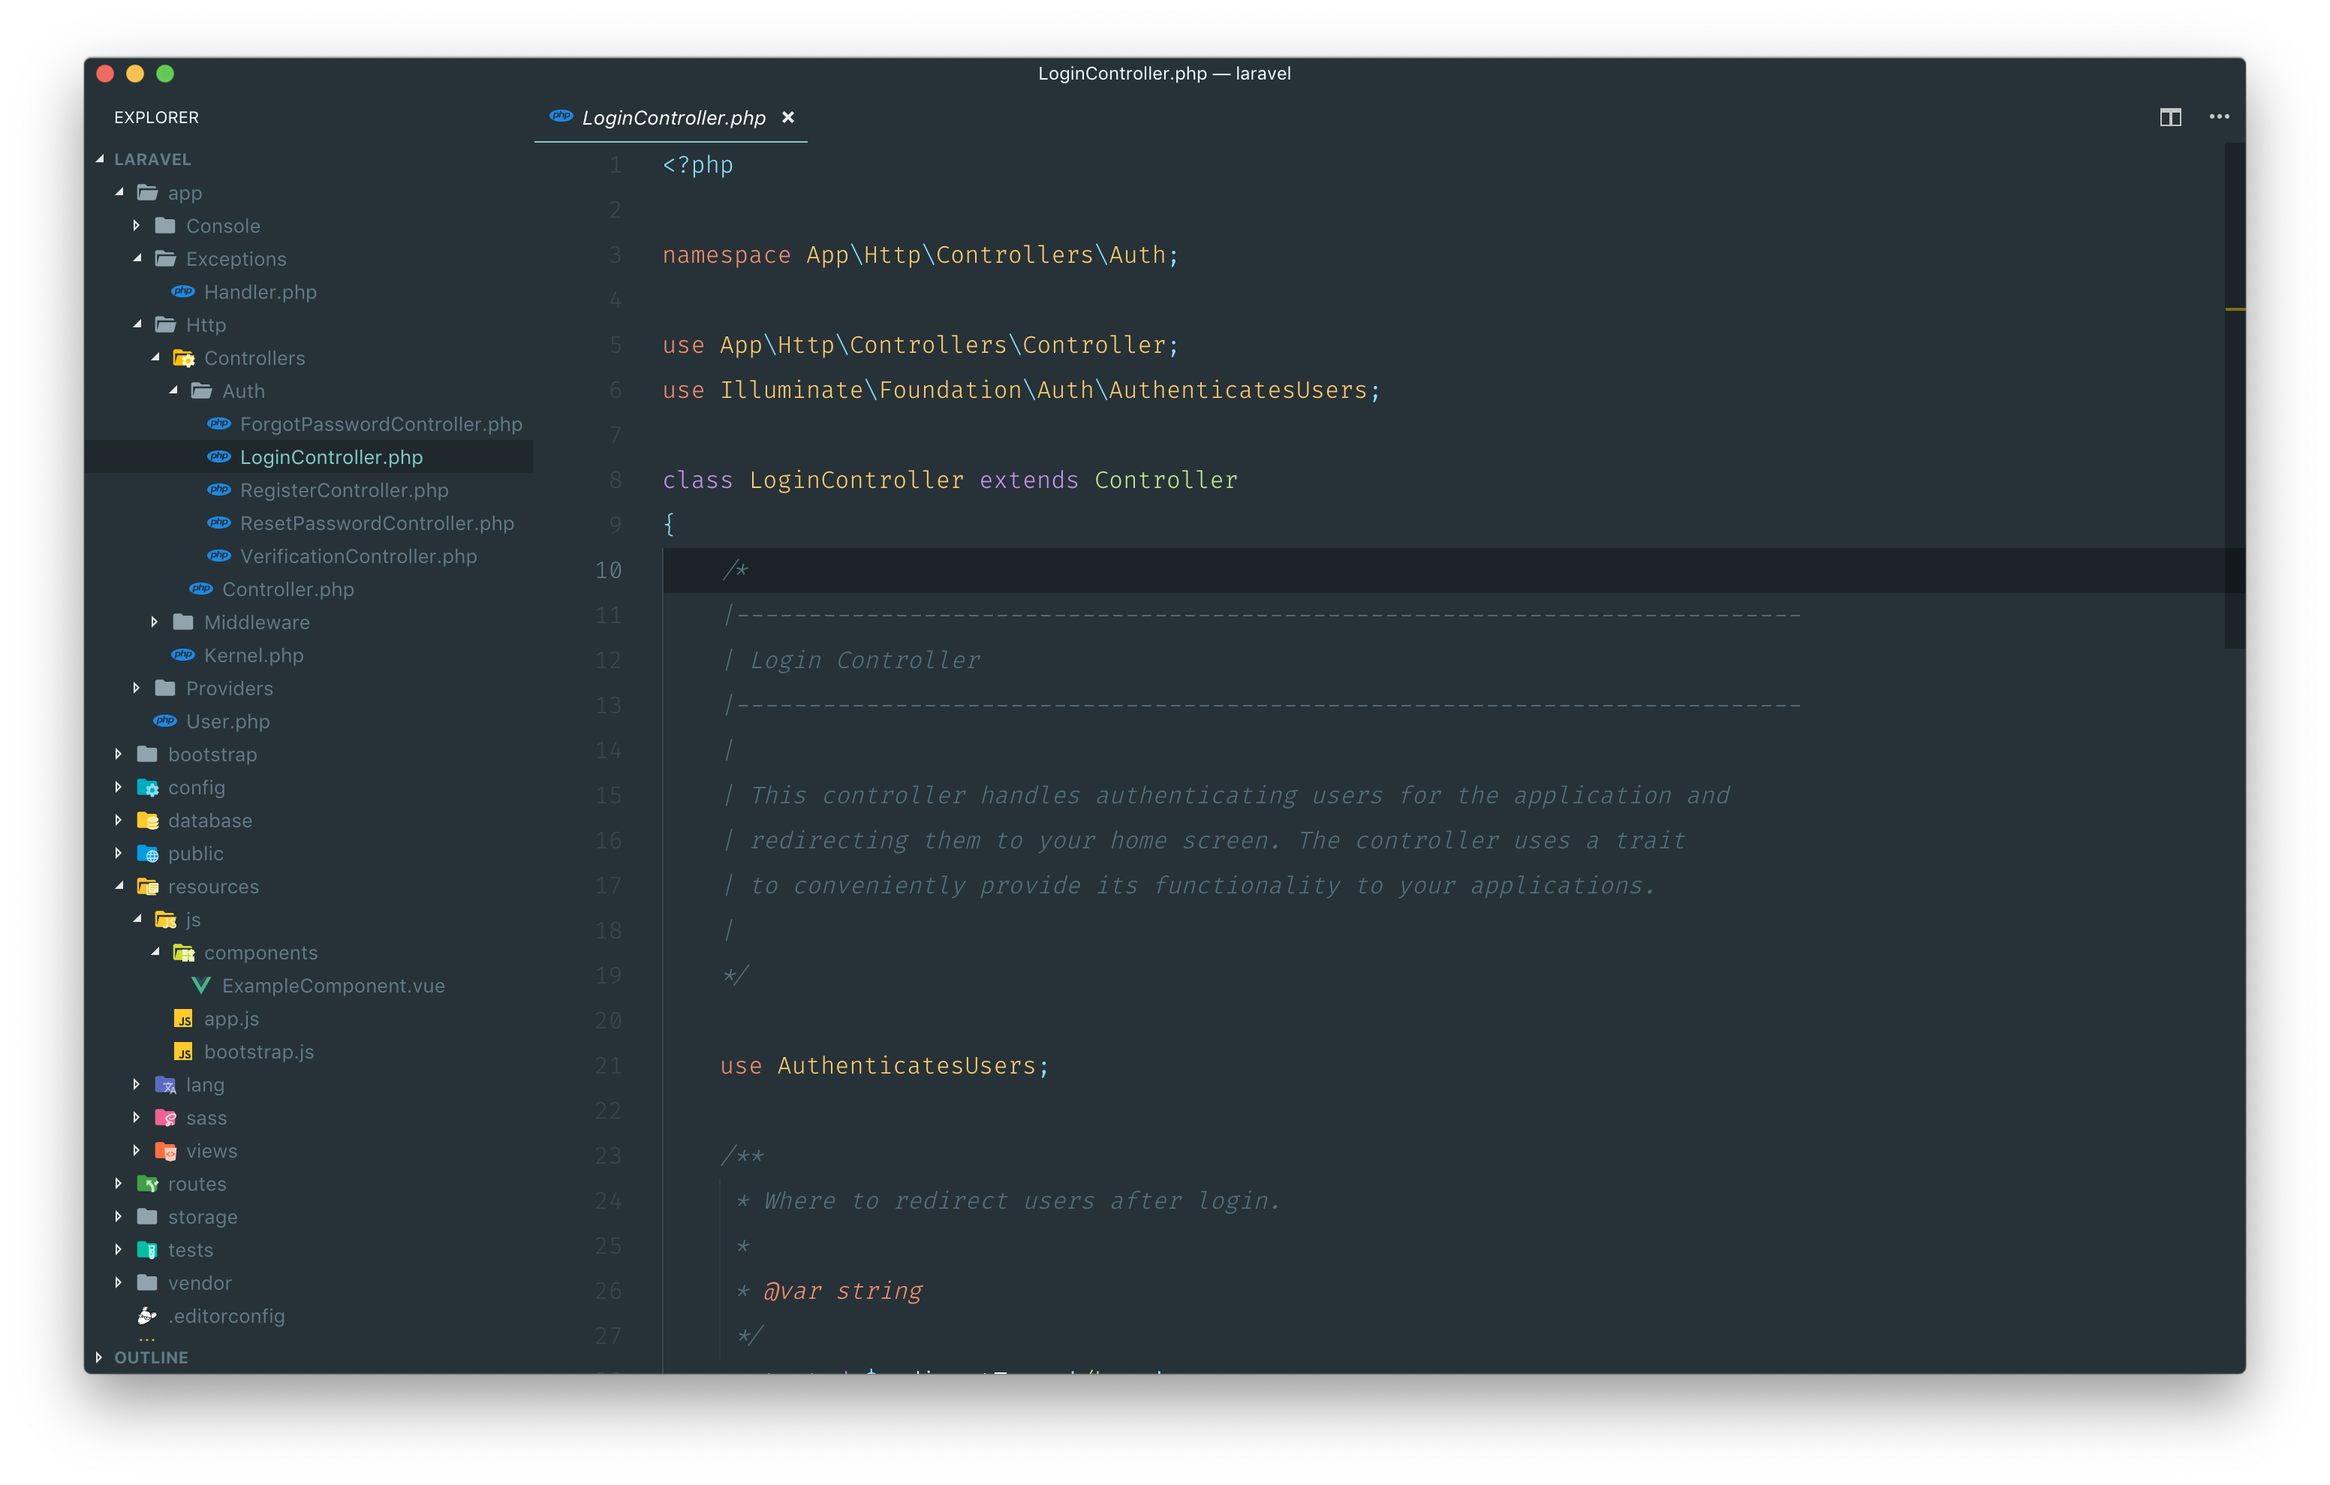Click the .editorconfig file icon
Screen dimensions: 2330x1485
coord(147,1315)
